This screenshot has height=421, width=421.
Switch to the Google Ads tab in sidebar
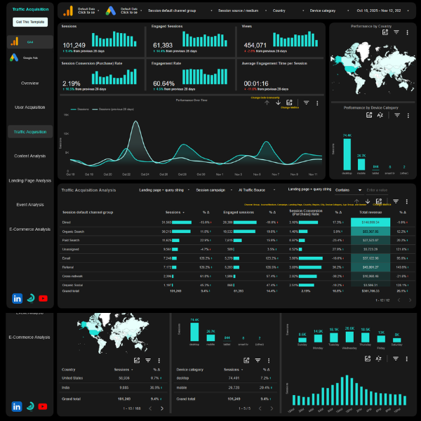point(30,58)
